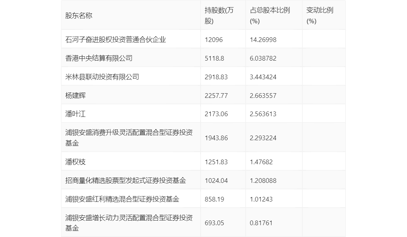Select shareholder 香港中央结算有限公司

point(99,58)
